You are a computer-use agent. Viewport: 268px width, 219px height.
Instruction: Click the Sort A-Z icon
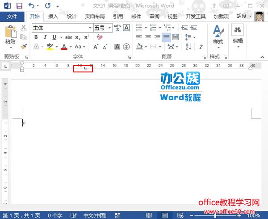pyautogui.click(x=188, y=46)
